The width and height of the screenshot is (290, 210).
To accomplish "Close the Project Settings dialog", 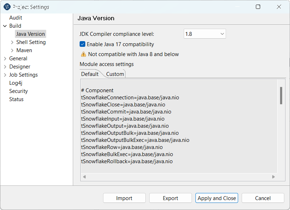I will point(279,7).
